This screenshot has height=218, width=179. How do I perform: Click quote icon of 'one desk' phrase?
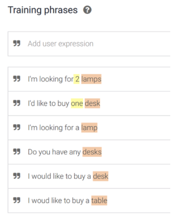(17, 103)
